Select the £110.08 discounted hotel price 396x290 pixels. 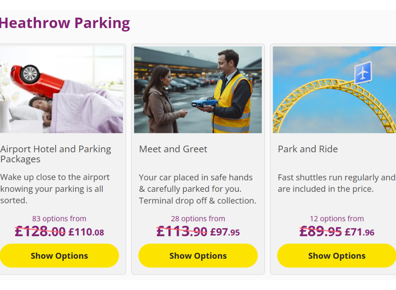click(x=86, y=232)
